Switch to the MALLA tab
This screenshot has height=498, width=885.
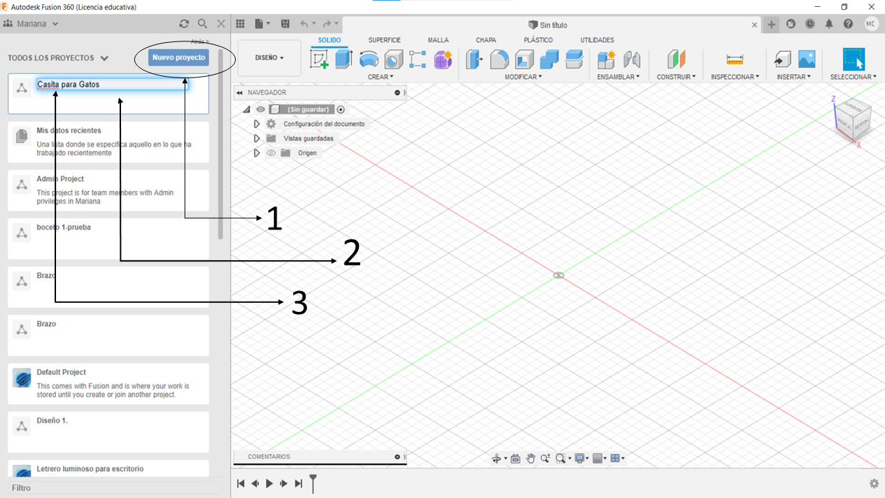coord(438,40)
